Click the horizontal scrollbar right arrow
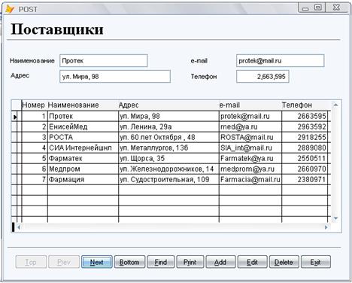Screen dimensions: 352x283 326,227
